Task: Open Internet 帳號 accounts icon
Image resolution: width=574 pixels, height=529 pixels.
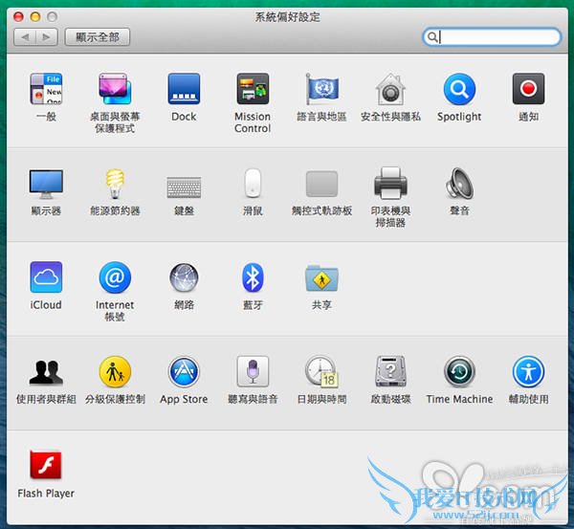Action: (x=115, y=277)
